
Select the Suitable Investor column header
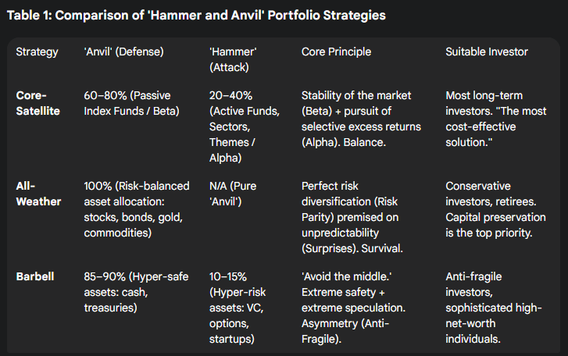pyautogui.click(x=486, y=52)
